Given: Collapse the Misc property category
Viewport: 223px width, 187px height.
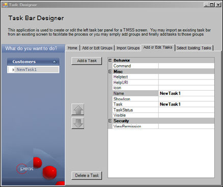Looking at the screenshot, I should [x=110, y=71].
